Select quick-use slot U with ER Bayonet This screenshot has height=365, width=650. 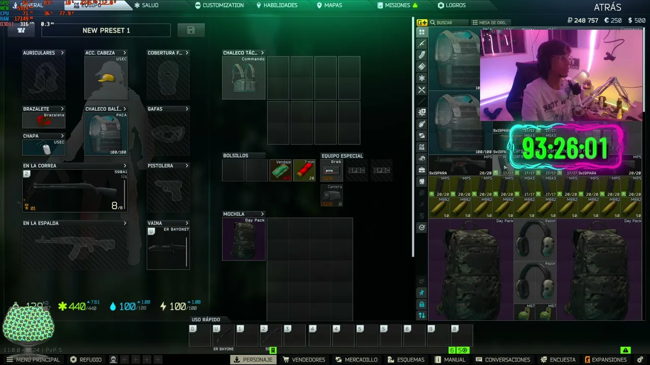[223, 336]
